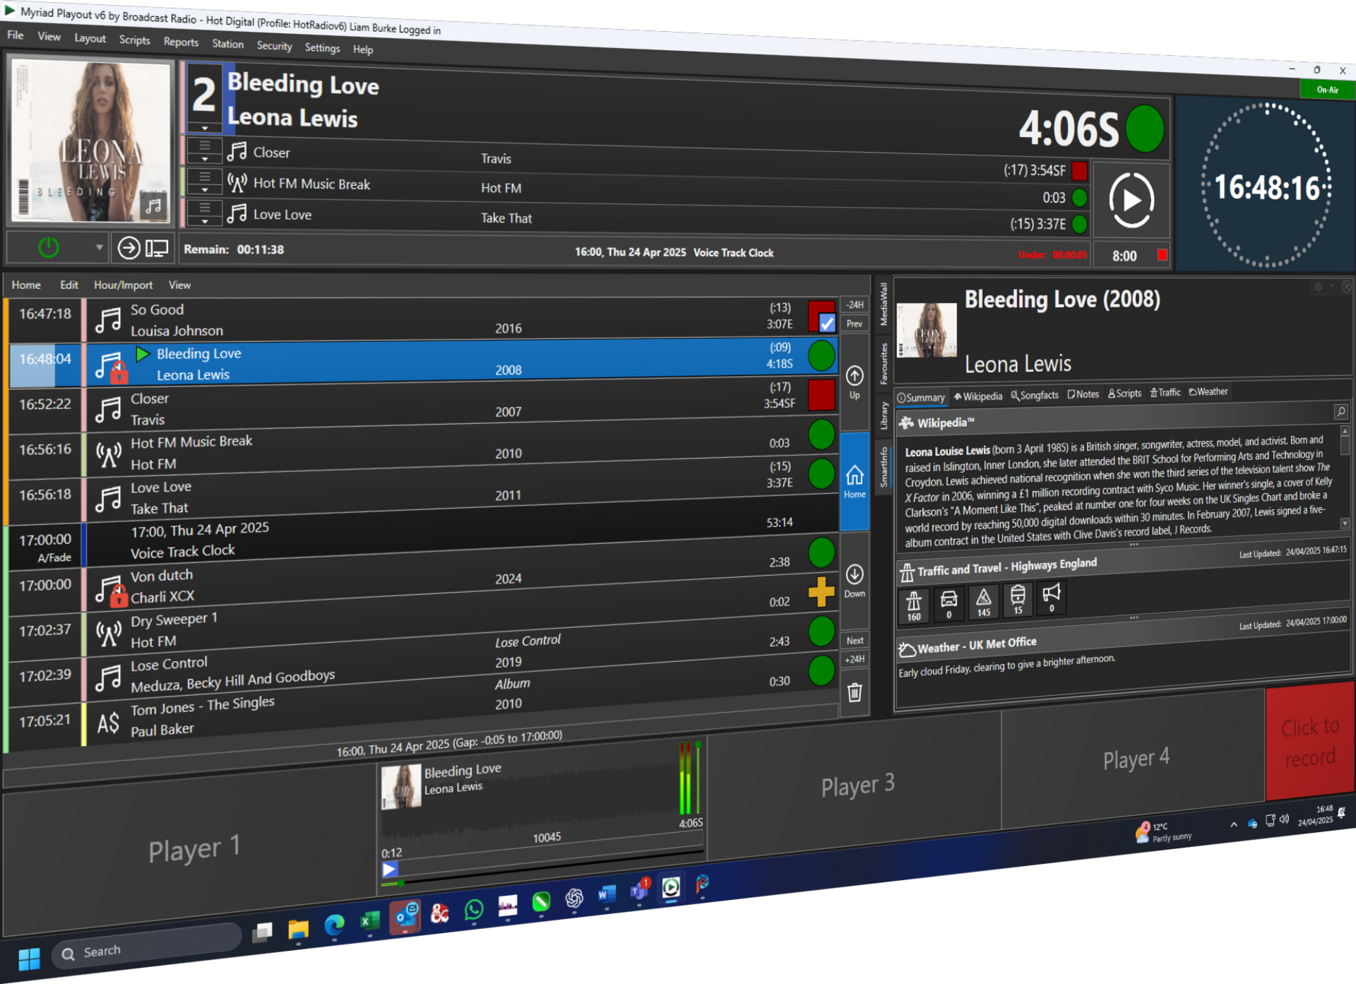Show hidden system tray icons chevron
1356x984 pixels.
click(x=1233, y=824)
